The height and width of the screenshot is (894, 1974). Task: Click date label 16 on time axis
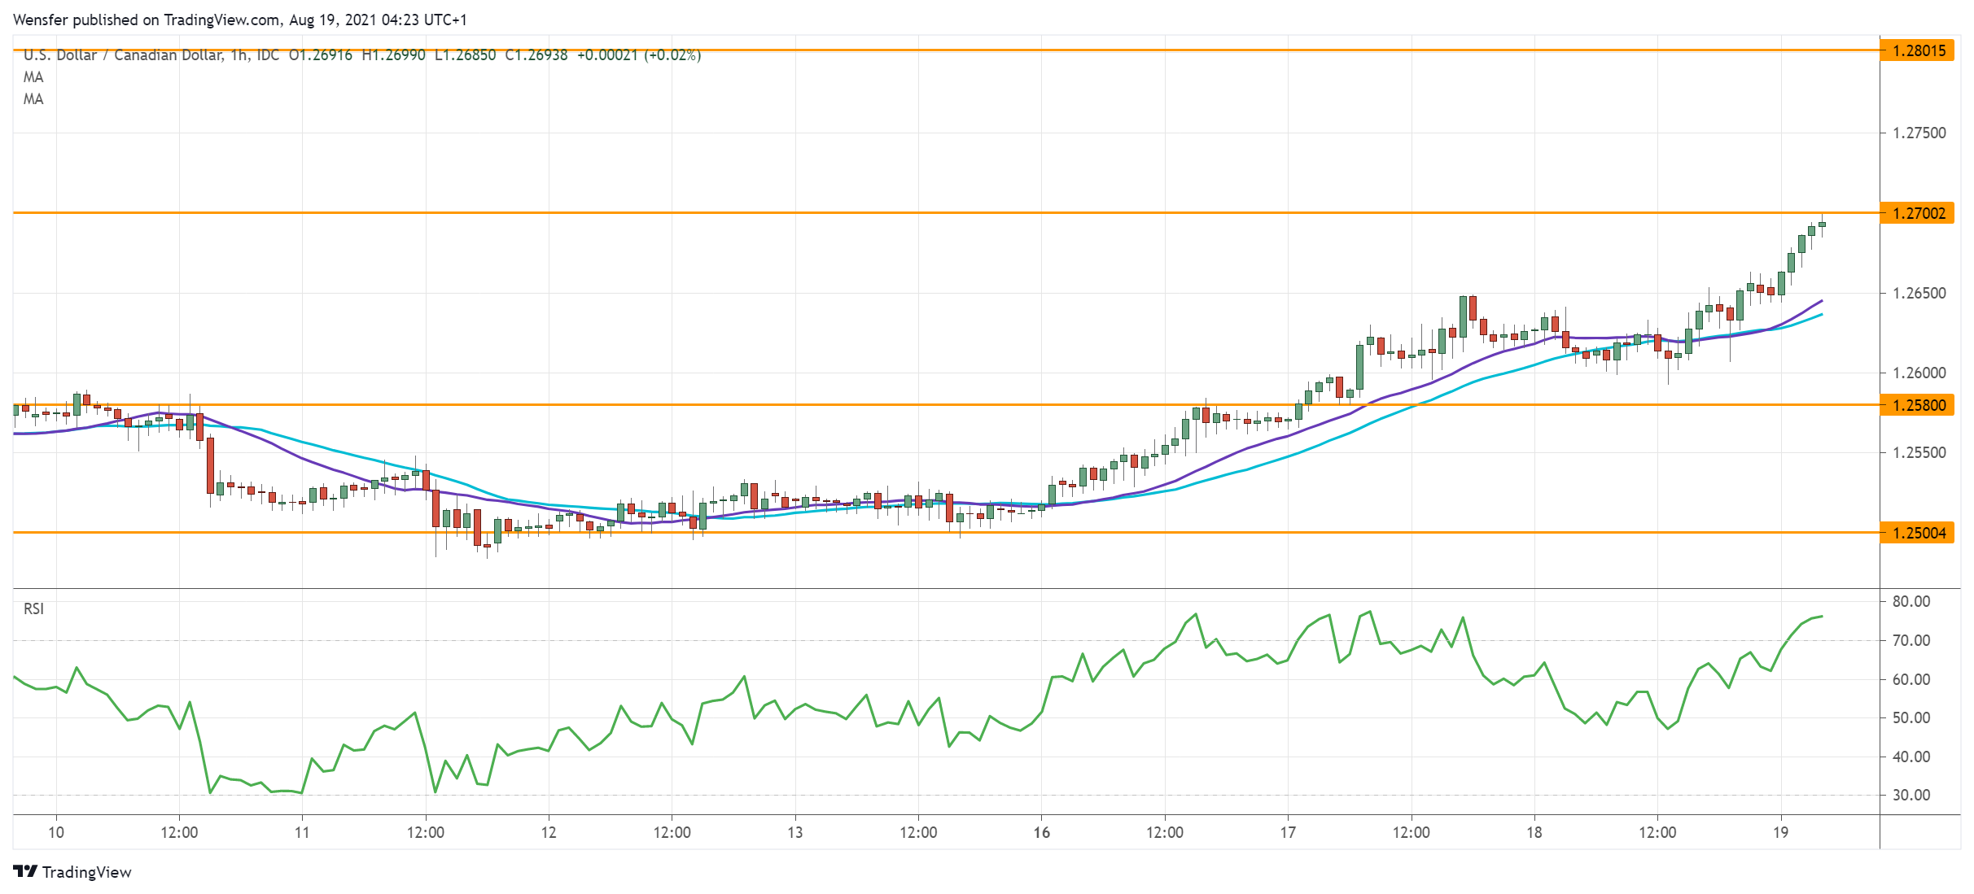click(1041, 832)
